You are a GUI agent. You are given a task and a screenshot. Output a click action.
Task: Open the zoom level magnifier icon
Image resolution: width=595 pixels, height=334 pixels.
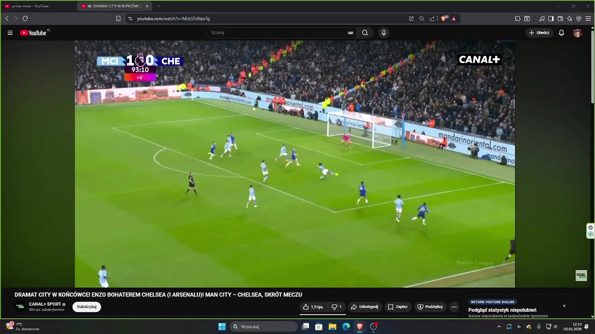pos(422,19)
